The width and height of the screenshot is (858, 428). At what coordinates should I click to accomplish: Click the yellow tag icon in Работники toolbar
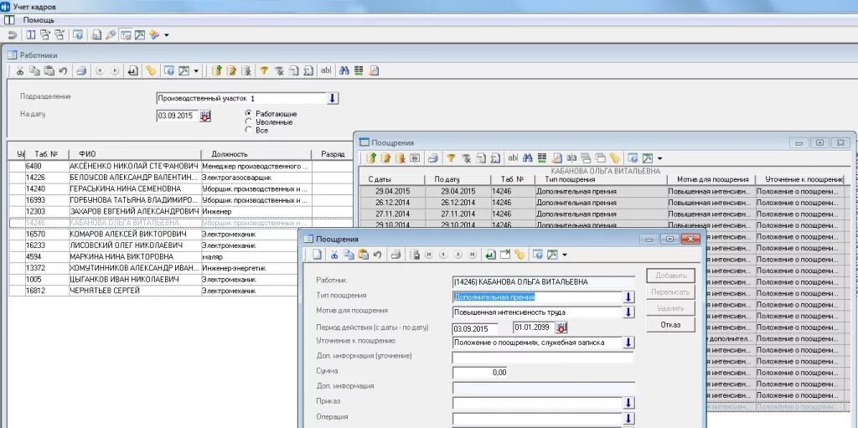coord(151,70)
